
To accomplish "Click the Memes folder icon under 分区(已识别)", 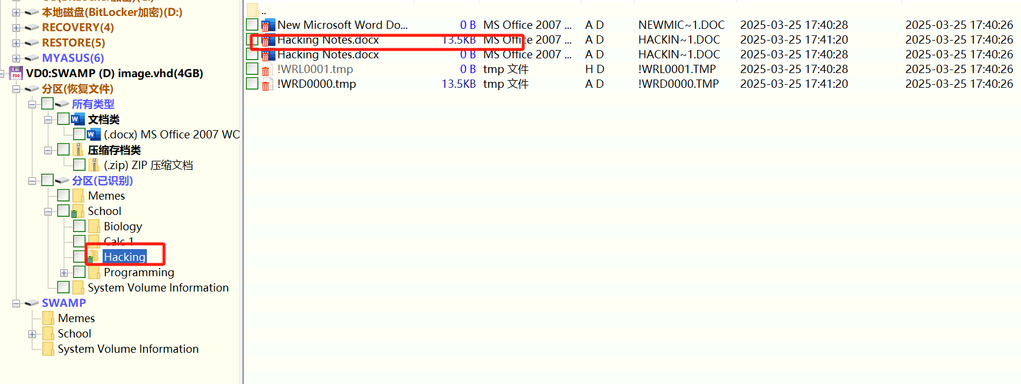I will click(x=78, y=196).
